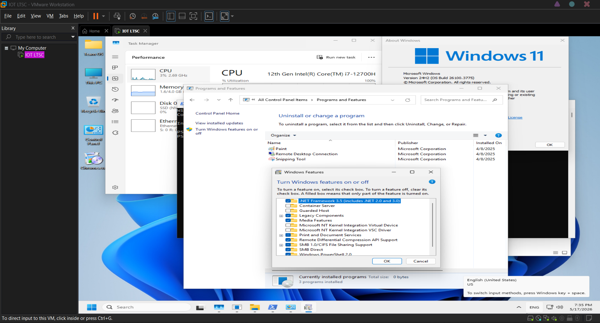600x323 pixels.
Task: Open Task Manager Services page icon
Action: click(115, 133)
